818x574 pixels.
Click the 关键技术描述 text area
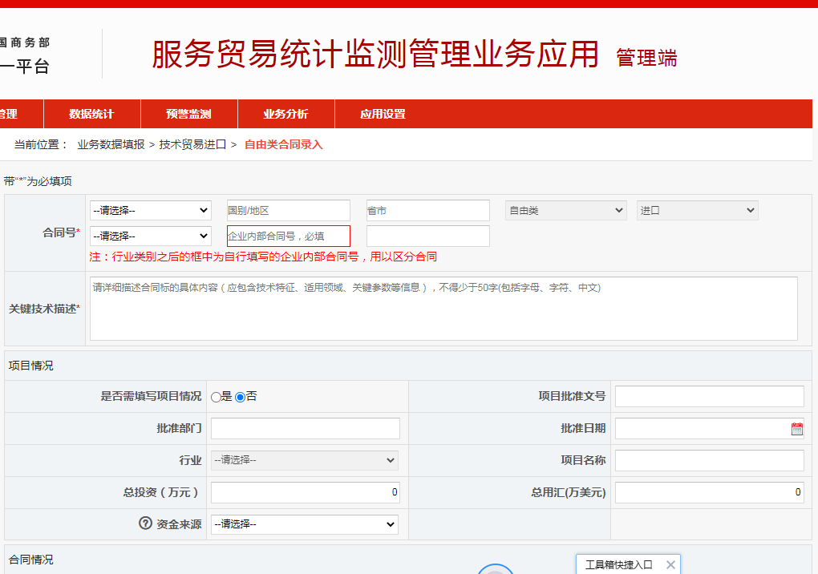(444, 309)
